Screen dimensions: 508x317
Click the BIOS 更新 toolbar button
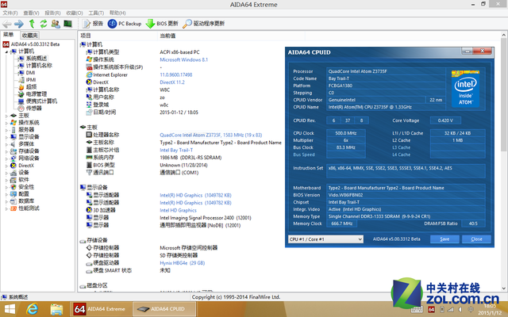[162, 24]
